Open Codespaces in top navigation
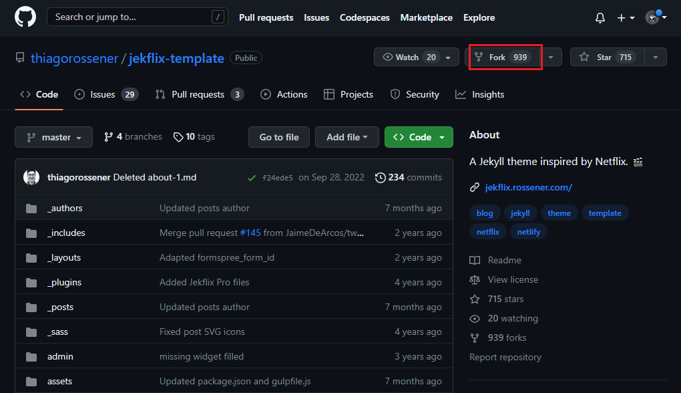 pyautogui.click(x=365, y=18)
